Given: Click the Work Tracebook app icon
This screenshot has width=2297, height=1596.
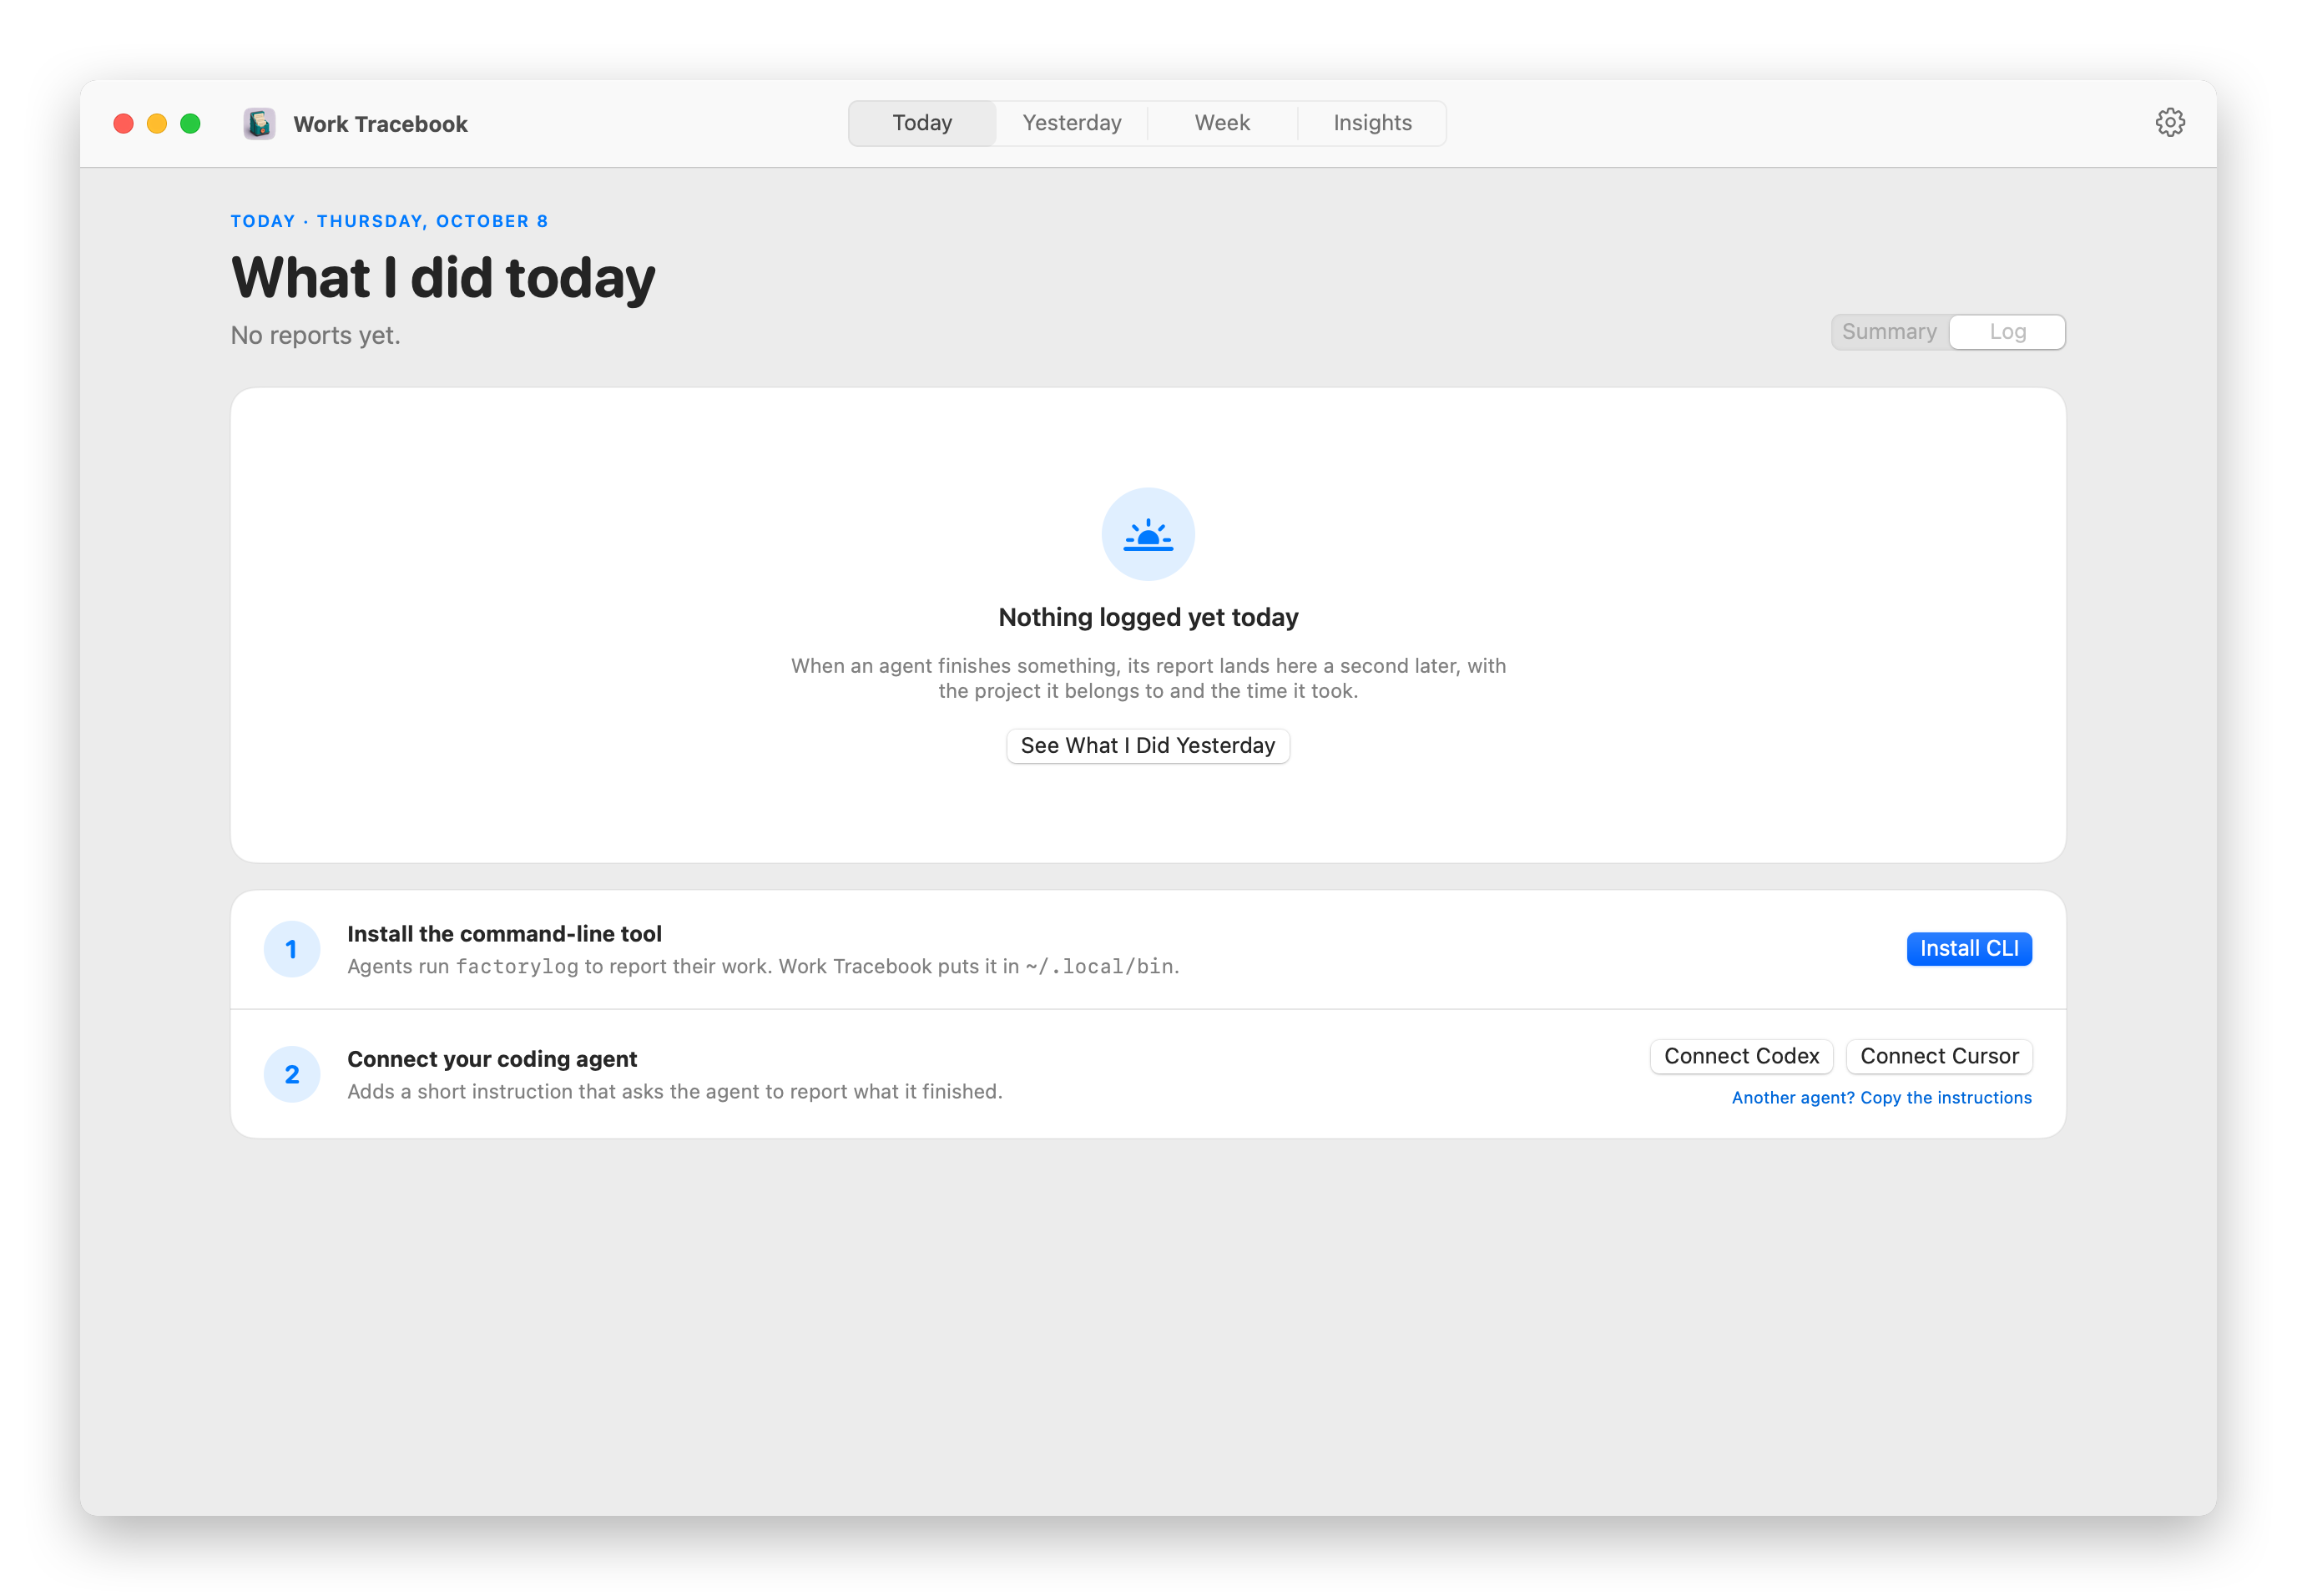Looking at the screenshot, I should point(259,124).
